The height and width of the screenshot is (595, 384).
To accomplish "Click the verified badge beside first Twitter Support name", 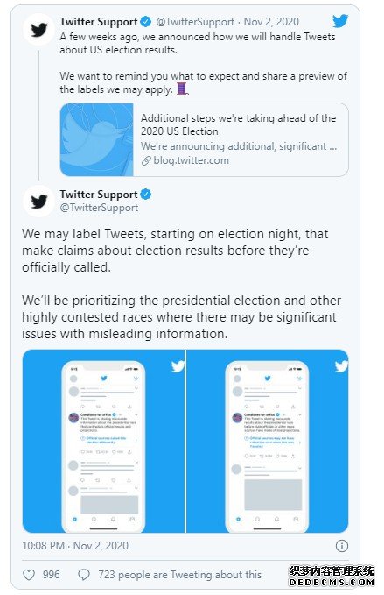I will 146,22.
